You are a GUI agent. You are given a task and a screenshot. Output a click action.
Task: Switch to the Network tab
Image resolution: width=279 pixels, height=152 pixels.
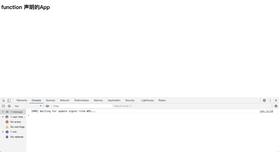pyautogui.click(x=65, y=100)
